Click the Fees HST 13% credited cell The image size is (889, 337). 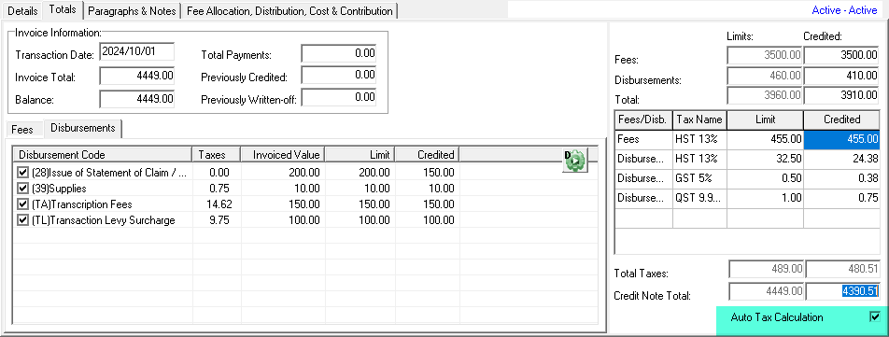coord(841,139)
